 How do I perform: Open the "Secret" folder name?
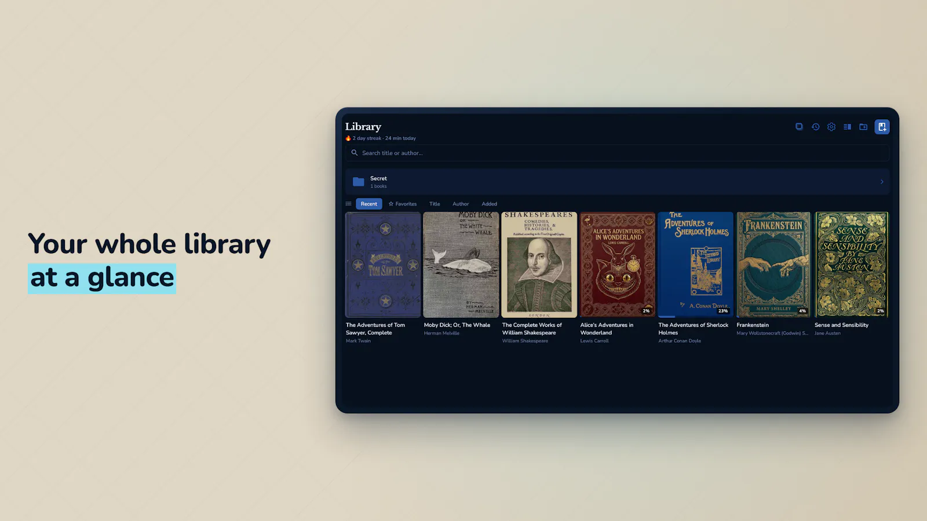pos(378,178)
